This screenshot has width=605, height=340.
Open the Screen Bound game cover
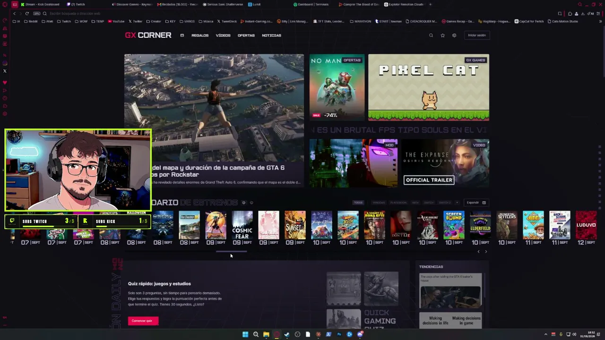454,225
